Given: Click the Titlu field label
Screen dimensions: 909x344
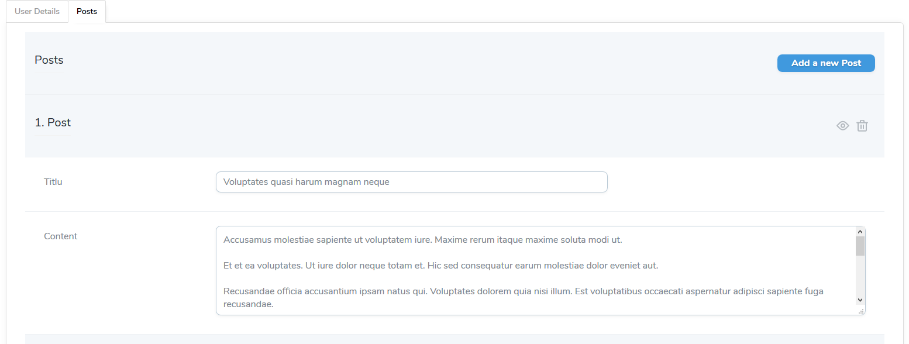Looking at the screenshot, I should pos(53,182).
